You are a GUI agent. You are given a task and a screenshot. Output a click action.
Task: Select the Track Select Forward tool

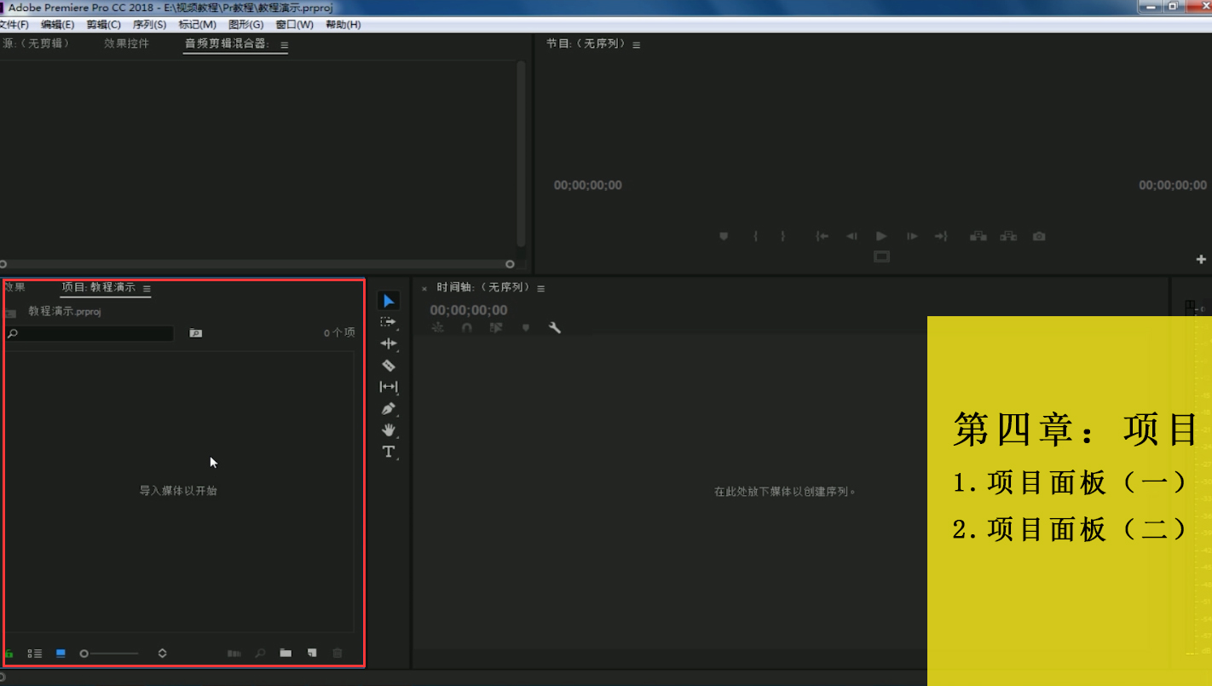tap(389, 322)
